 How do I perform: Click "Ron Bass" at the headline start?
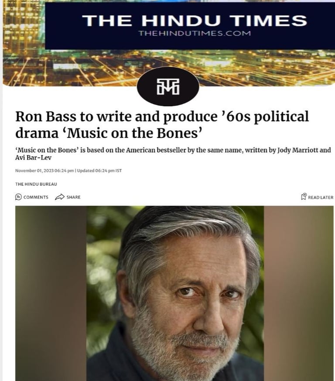tap(46, 116)
